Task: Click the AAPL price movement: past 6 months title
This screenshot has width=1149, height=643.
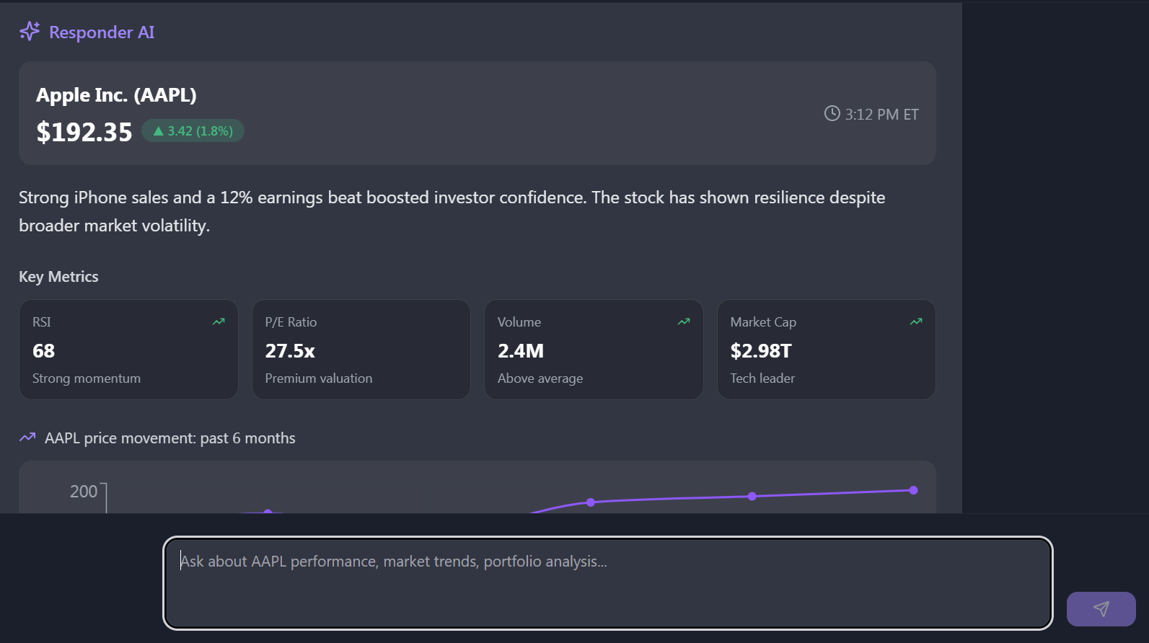Action: coord(170,438)
